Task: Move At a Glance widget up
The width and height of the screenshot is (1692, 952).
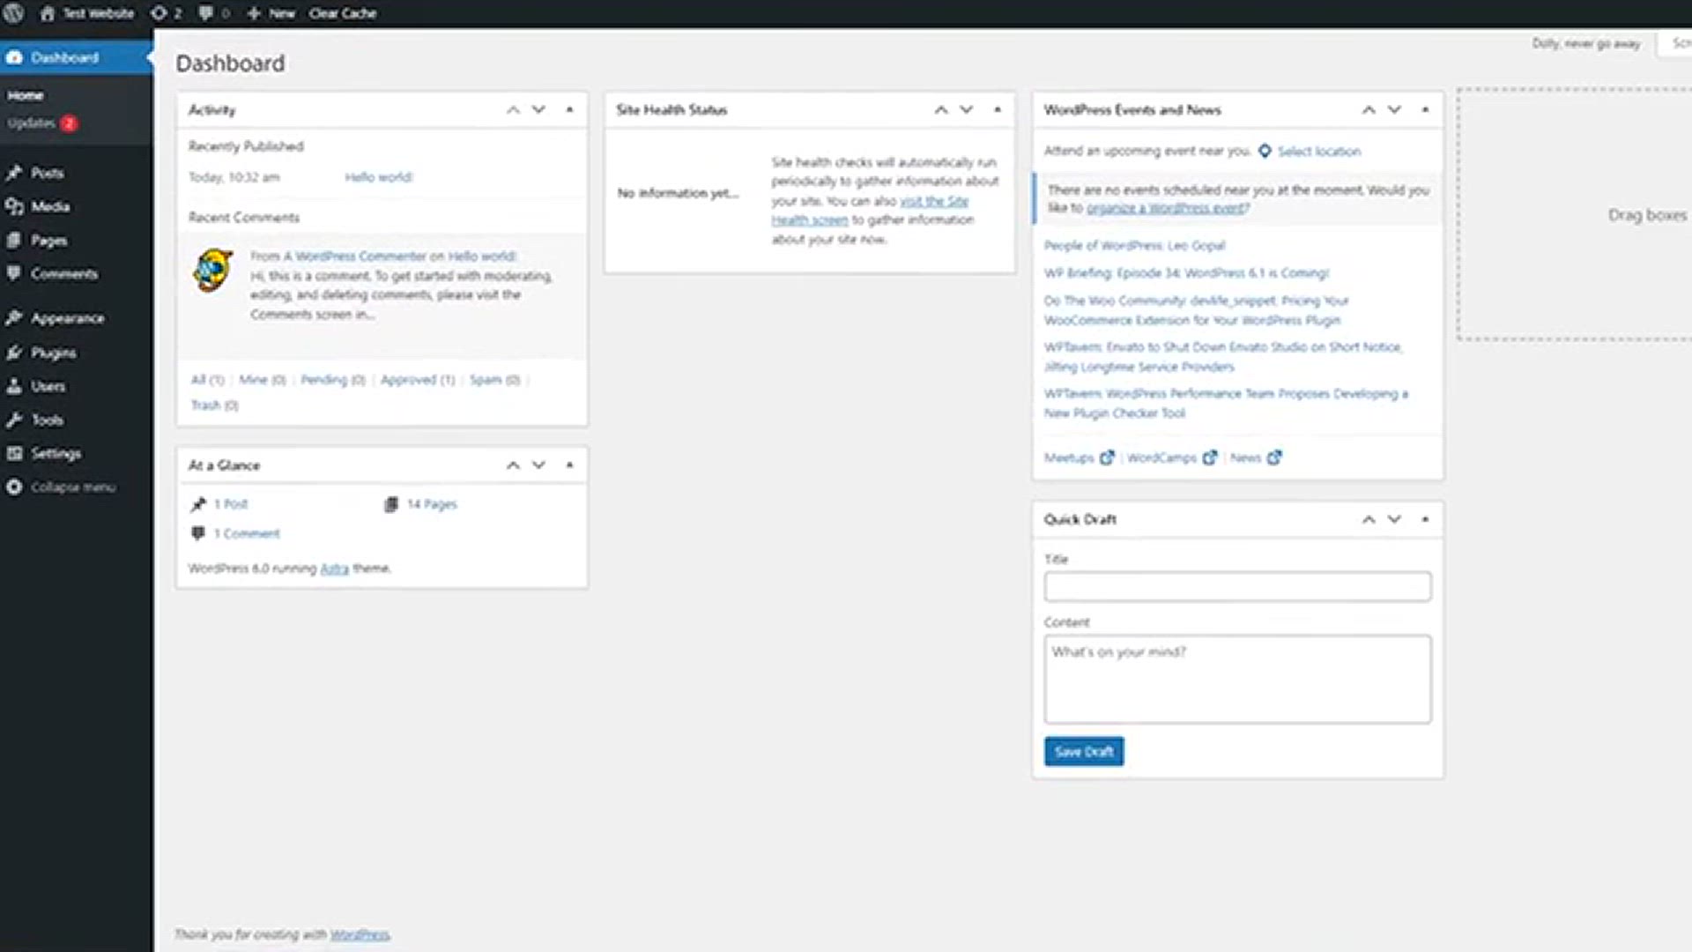Action: 513,465
